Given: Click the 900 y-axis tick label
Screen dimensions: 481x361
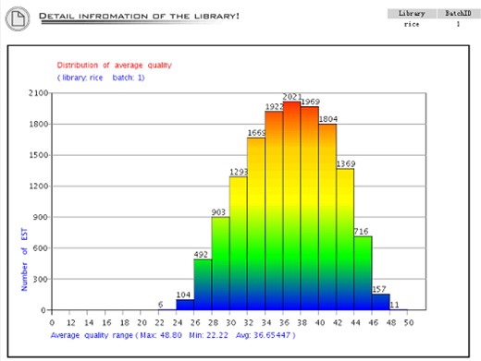Looking at the screenshot, I should pos(41,217).
